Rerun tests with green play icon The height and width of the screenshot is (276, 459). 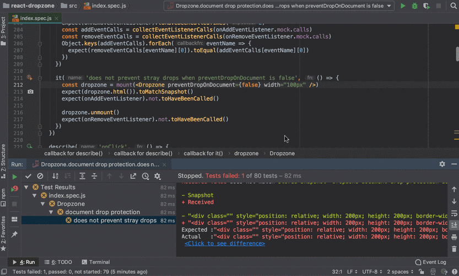pos(14,177)
